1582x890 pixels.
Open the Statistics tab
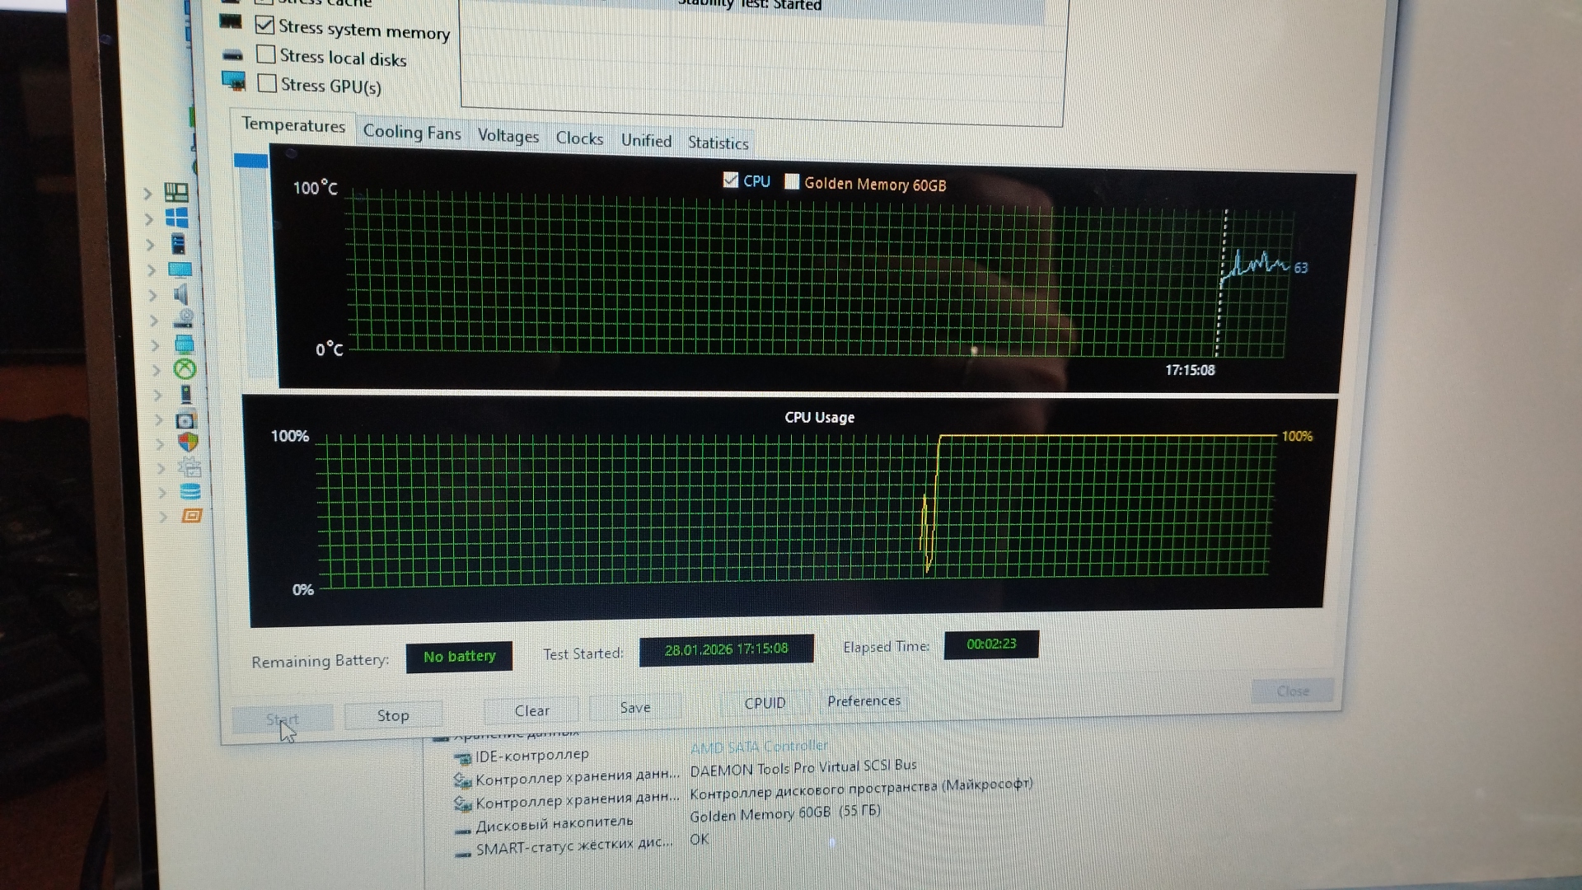(x=718, y=143)
